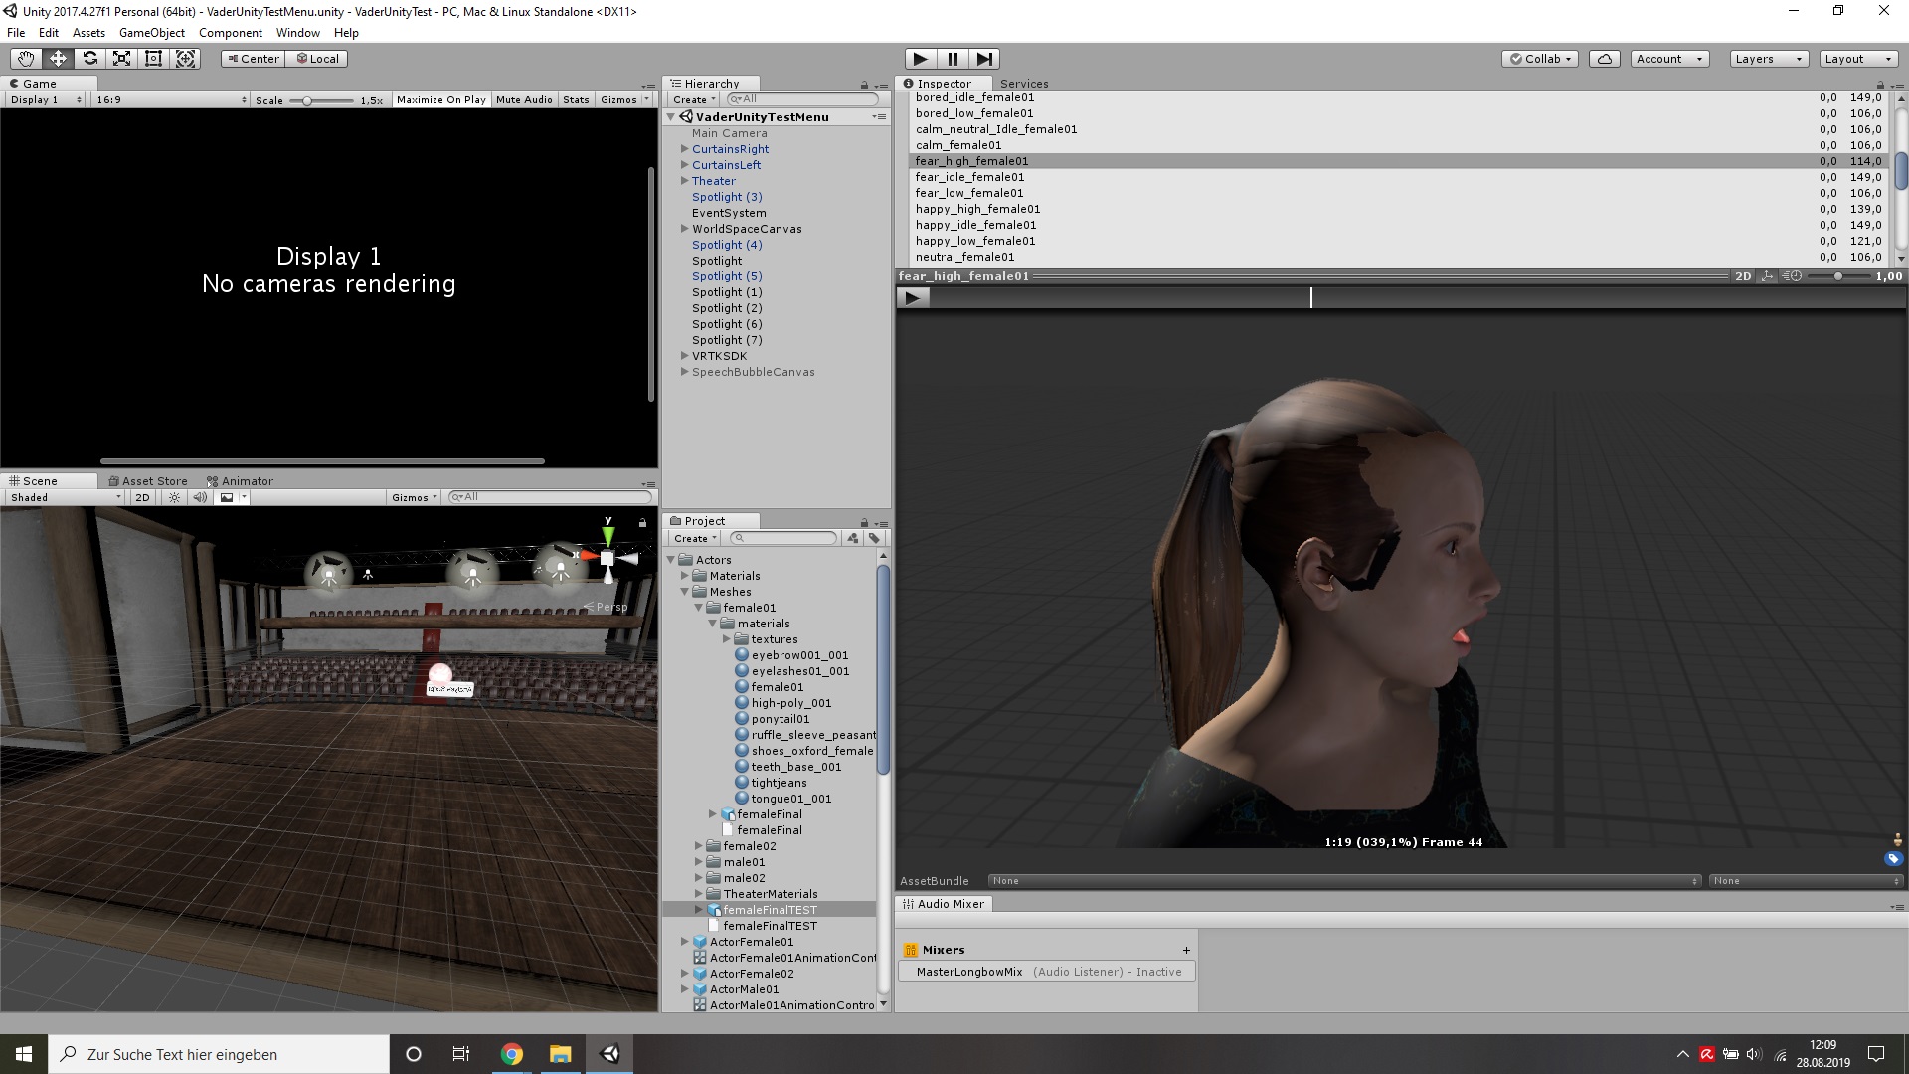
Task: Click the Hierarchy search field
Action: tap(802, 99)
